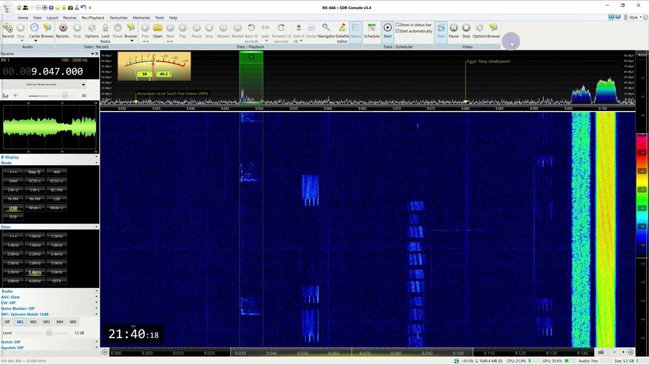
Task: Mute audio with the speaker icon
Action: [x=15, y=95]
